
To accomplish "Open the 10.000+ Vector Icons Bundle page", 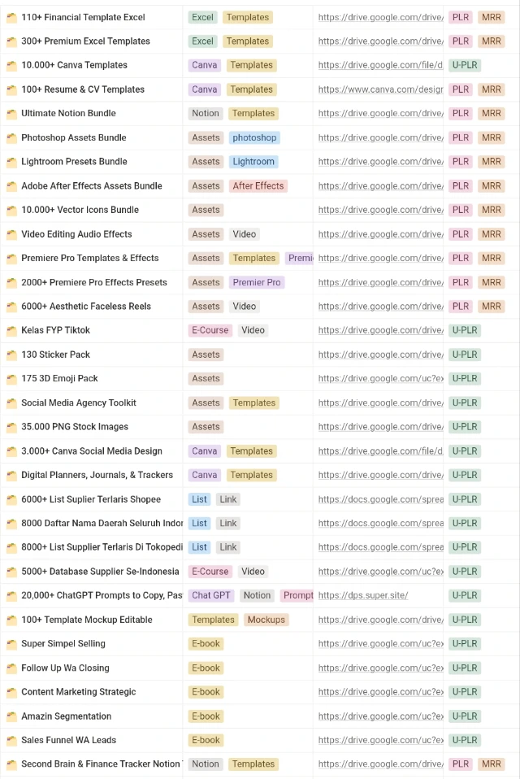I will [x=80, y=210].
